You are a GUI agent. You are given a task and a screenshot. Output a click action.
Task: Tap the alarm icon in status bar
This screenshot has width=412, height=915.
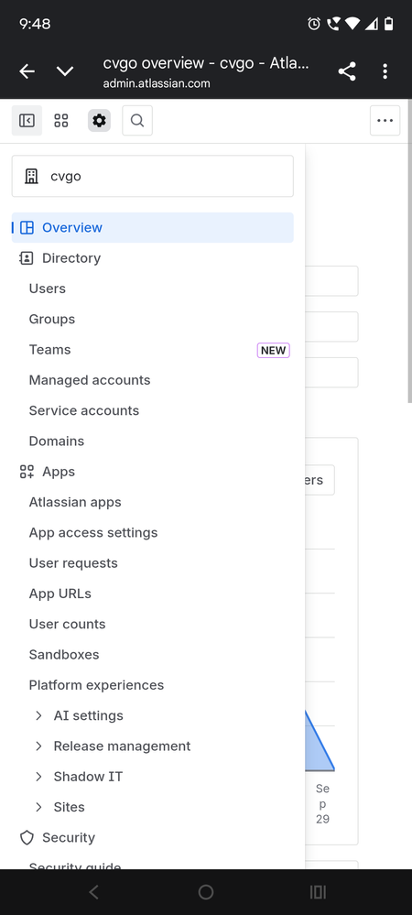coord(314,23)
